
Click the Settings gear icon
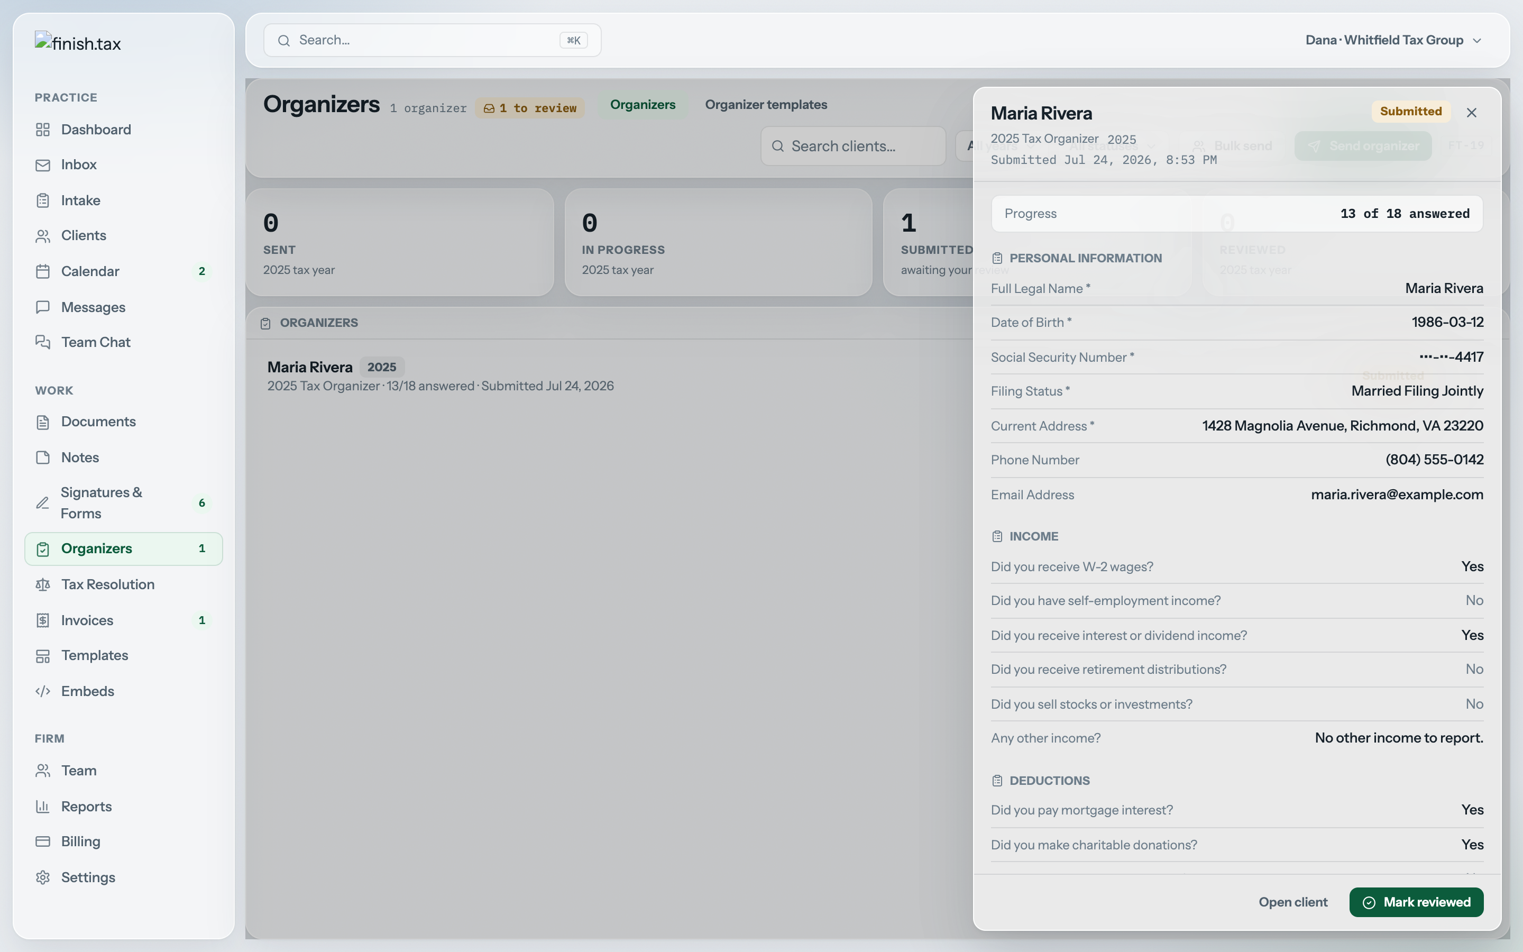[x=43, y=878]
